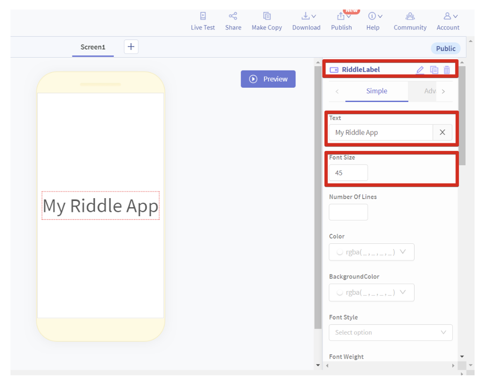Click the RiddleLabel component type icon
The width and height of the screenshot is (486, 381).
(334, 70)
